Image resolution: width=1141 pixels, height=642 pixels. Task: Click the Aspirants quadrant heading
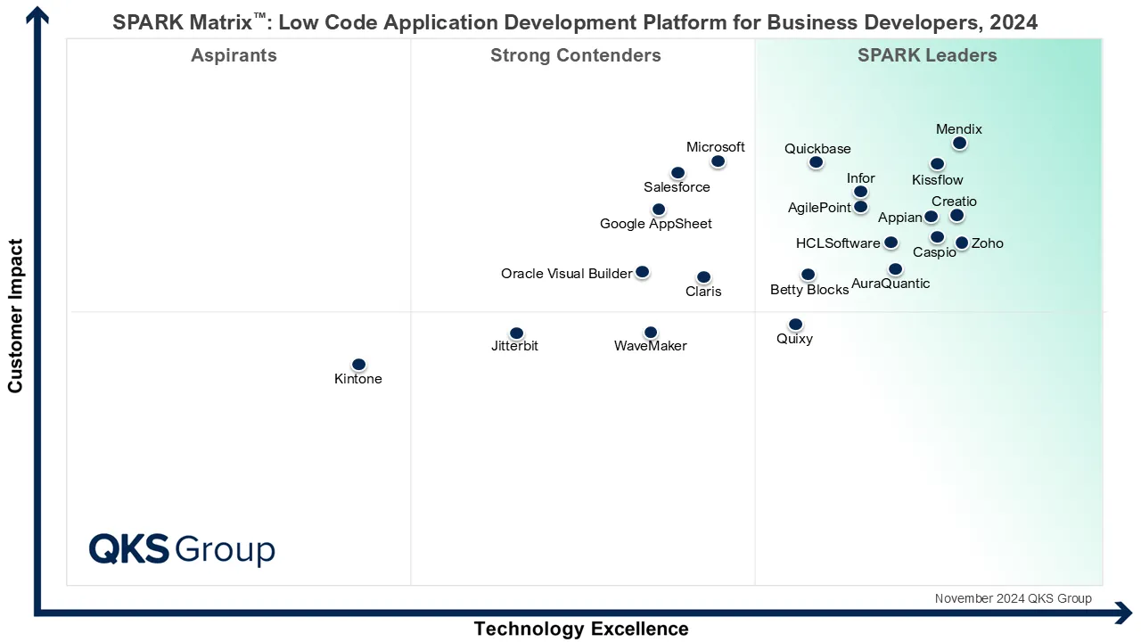tap(234, 55)
